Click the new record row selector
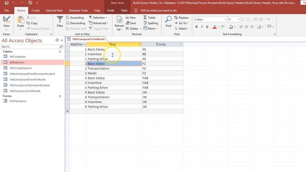 (67, 111)
